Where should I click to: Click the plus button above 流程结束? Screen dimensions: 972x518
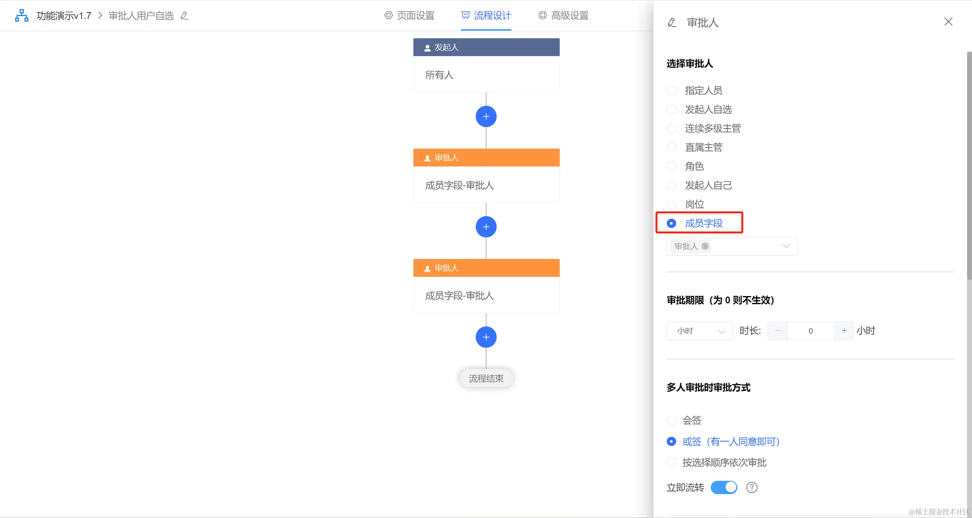[486, 337]
